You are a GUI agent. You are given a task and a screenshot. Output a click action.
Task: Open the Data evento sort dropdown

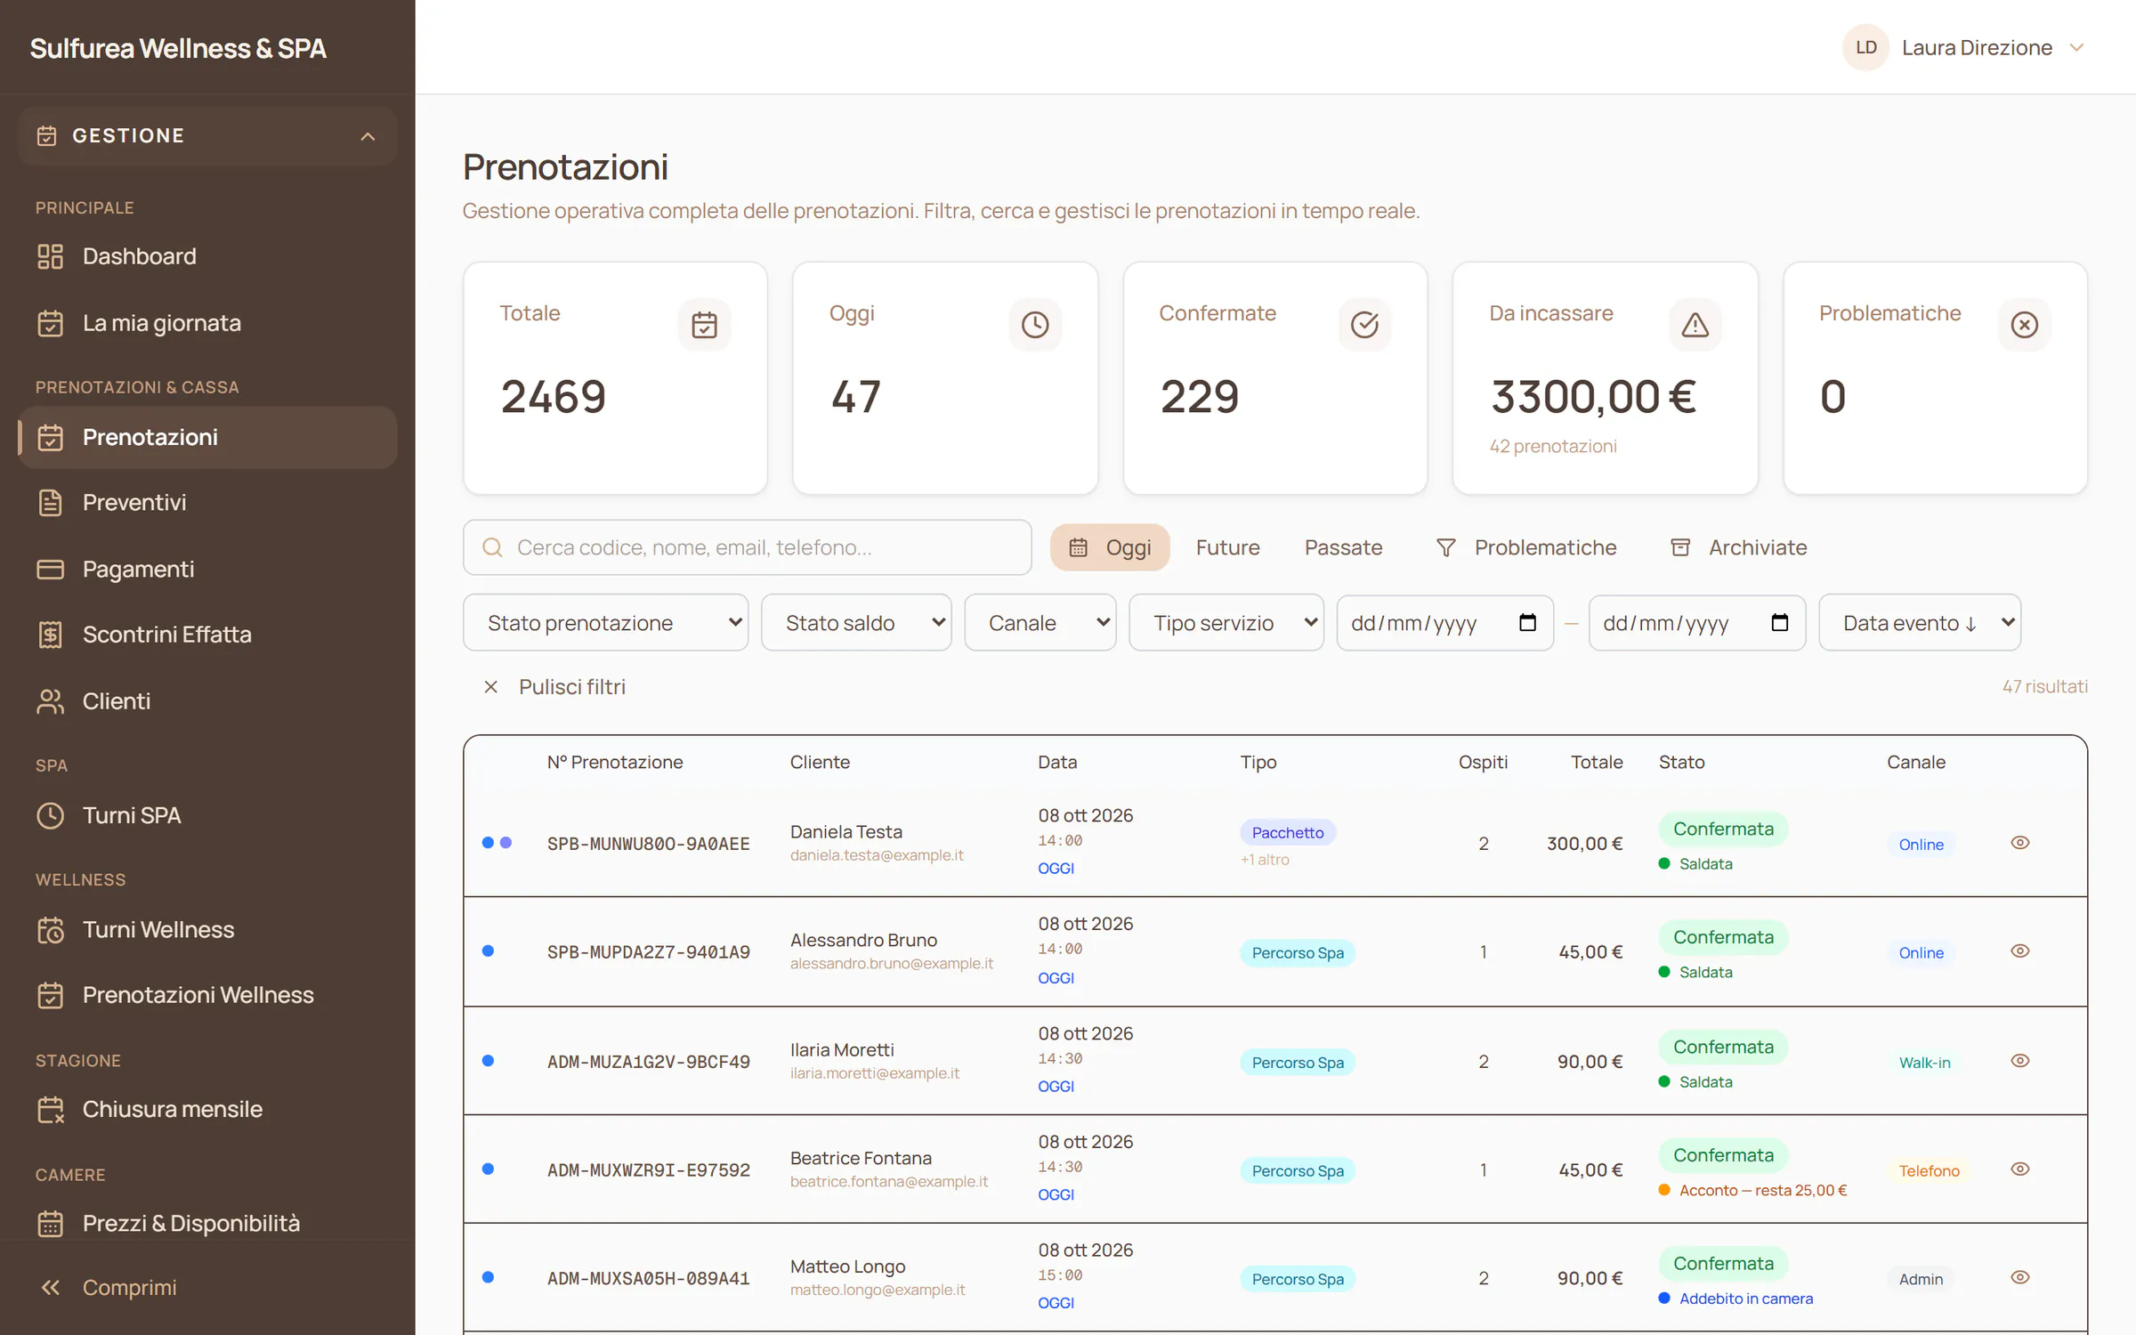point(1920,623)
